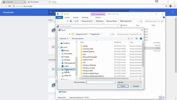177x100 pixels.
Task: Click the large icons view button in Explorer status bar
Action: (163, 97)
